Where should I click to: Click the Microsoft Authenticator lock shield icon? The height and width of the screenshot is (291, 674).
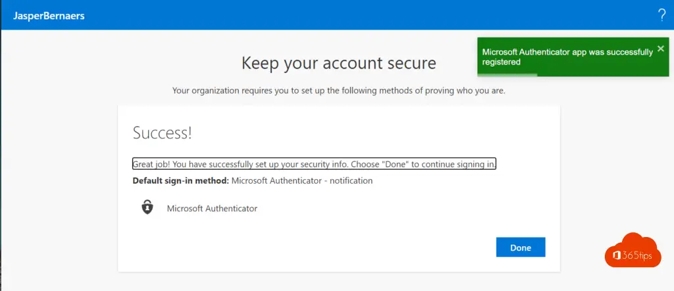[x=147, y=208]
